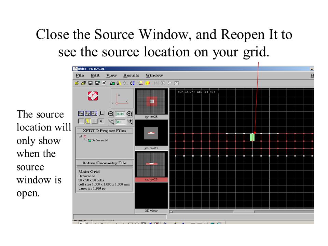Click the greyed-out pen toolbar icon
328x246 pixels.
point(125,83)
